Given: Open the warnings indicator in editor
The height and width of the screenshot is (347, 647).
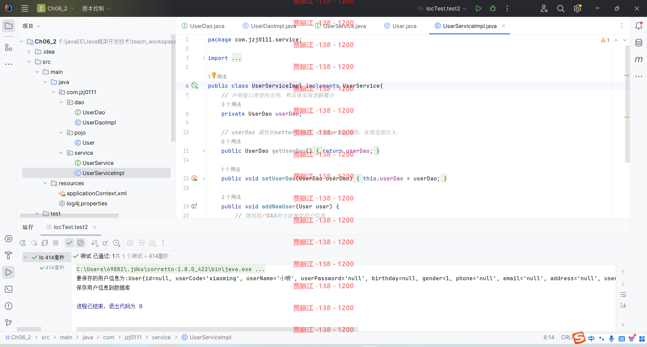Looking at the screenshot, I should [x=605, y=40].
